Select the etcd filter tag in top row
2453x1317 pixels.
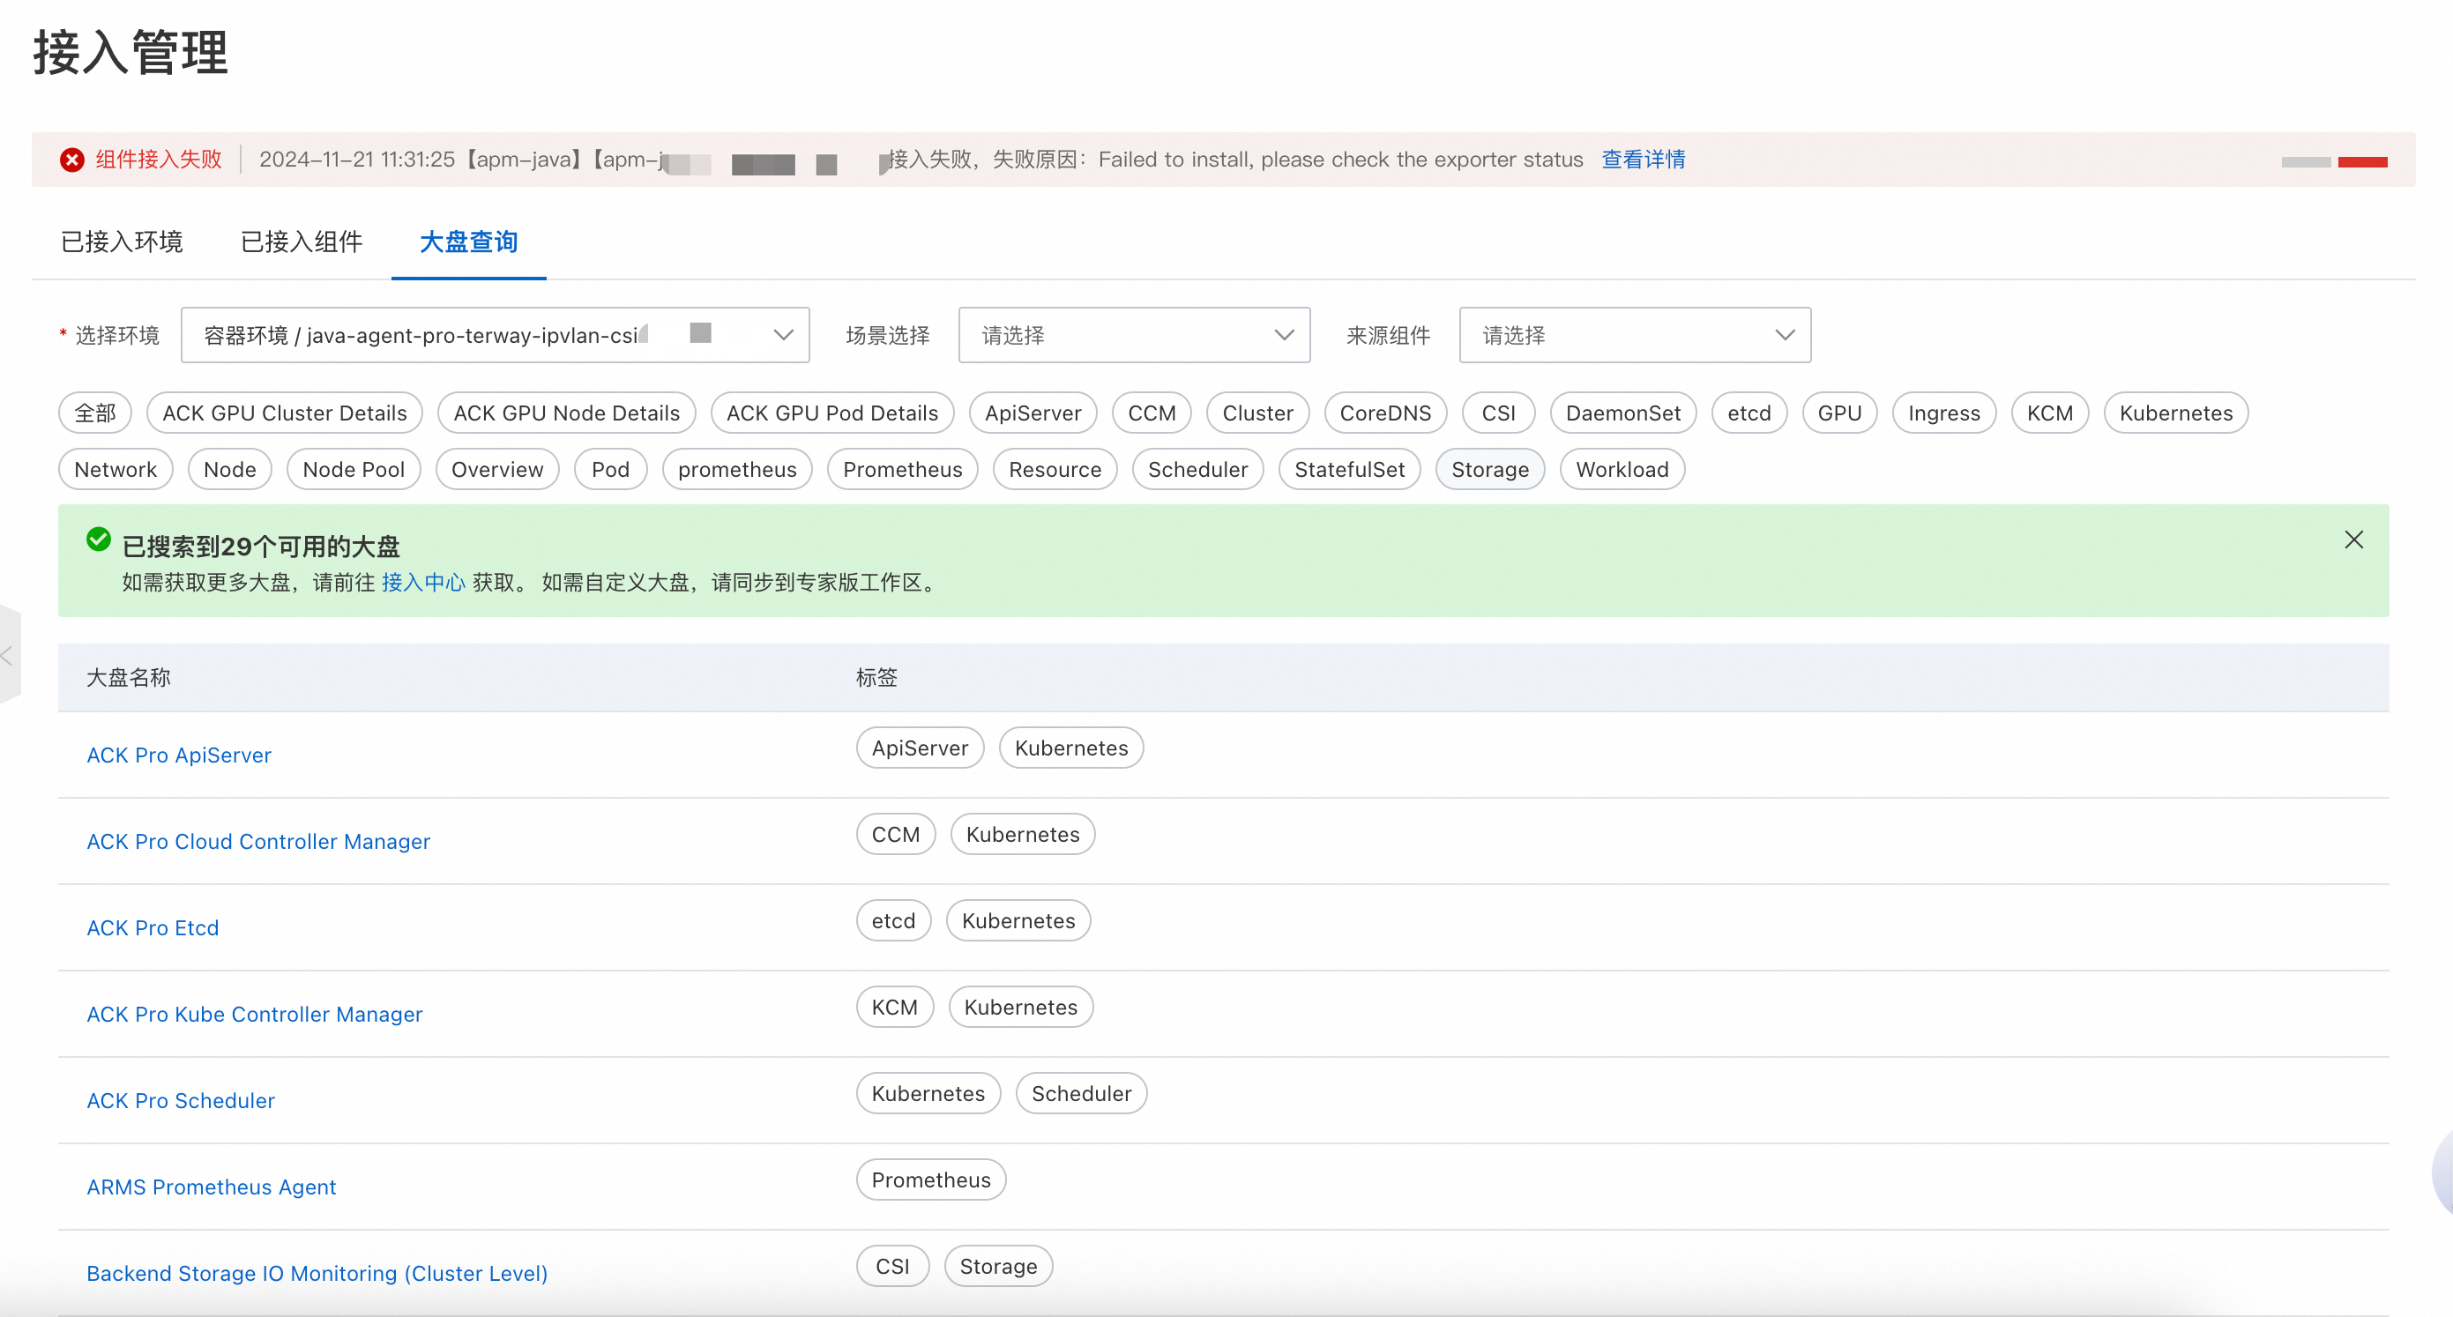(x=1749, y=413)
